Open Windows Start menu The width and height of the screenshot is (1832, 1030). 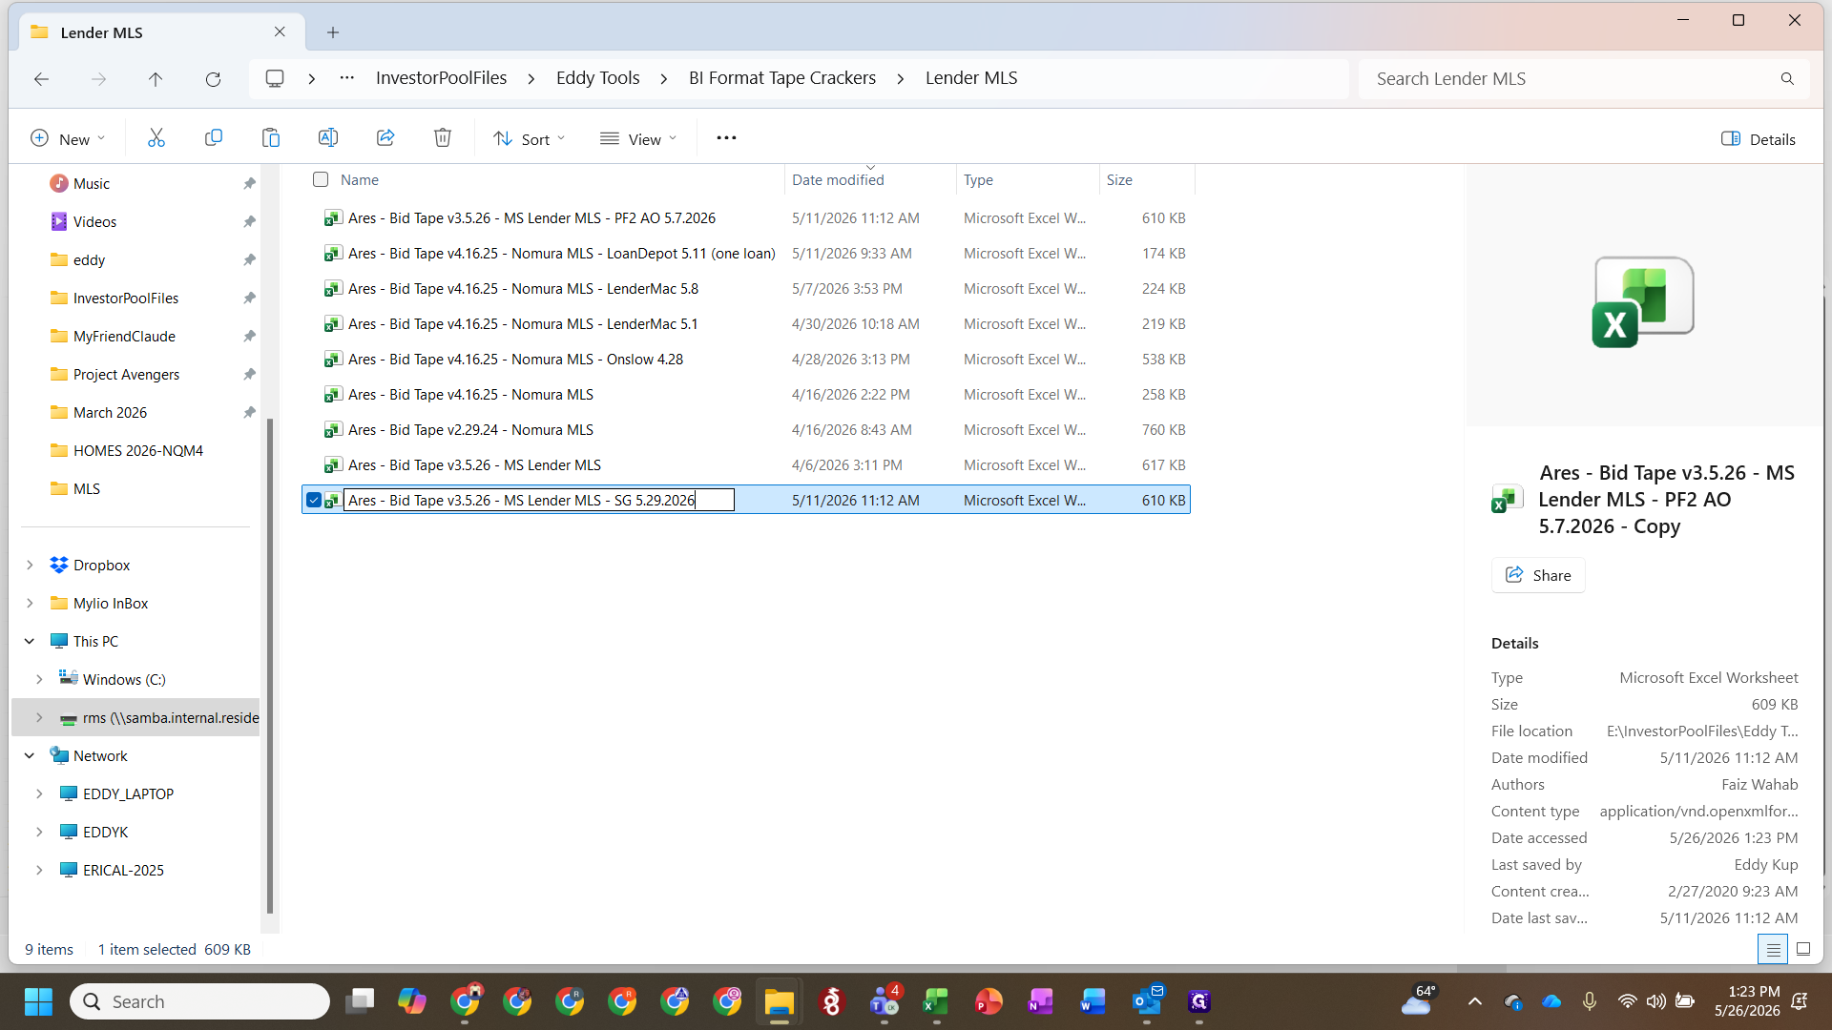pyautogui.click(x=39, y=1001)
